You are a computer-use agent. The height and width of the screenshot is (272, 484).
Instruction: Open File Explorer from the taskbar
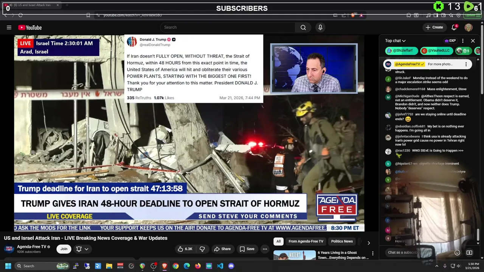pyautogui.click(x=109, y=266)
